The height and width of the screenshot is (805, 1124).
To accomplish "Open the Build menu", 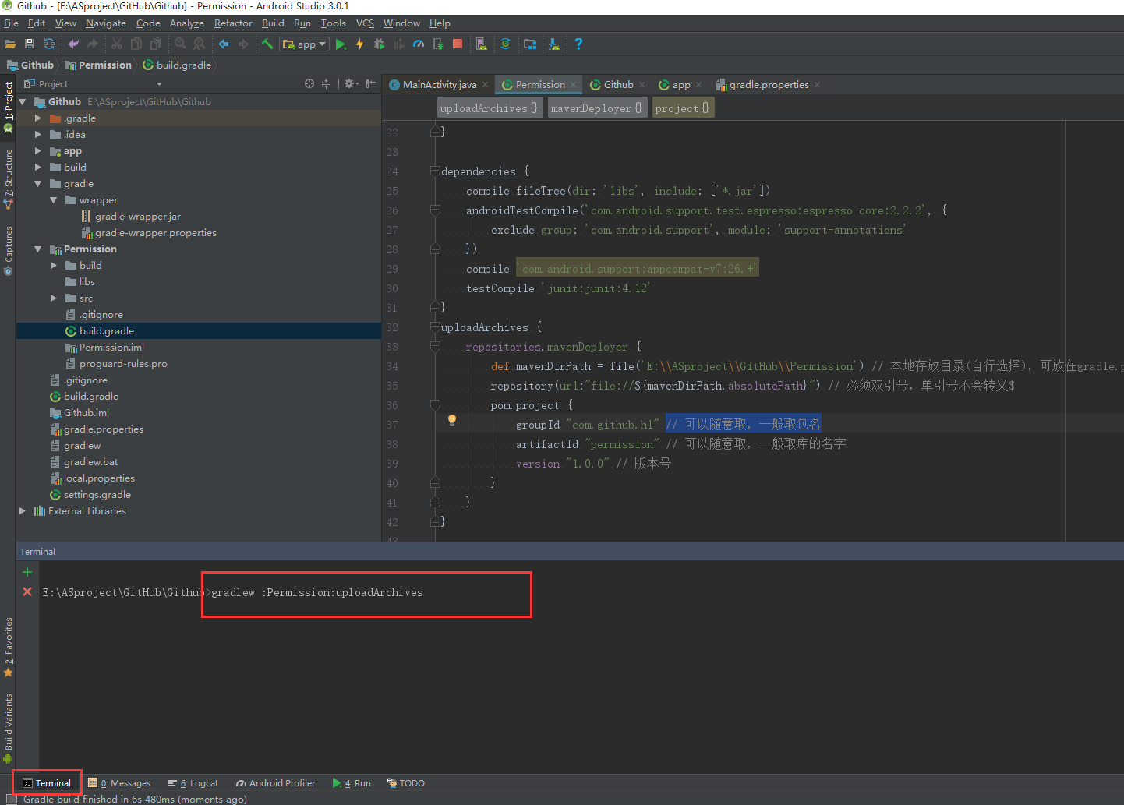I will (273, 23).
